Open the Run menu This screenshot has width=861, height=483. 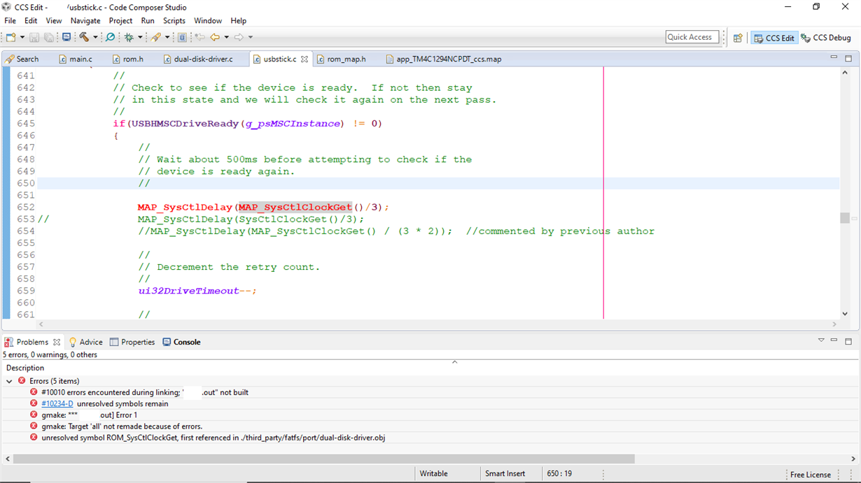coord(148,21)
